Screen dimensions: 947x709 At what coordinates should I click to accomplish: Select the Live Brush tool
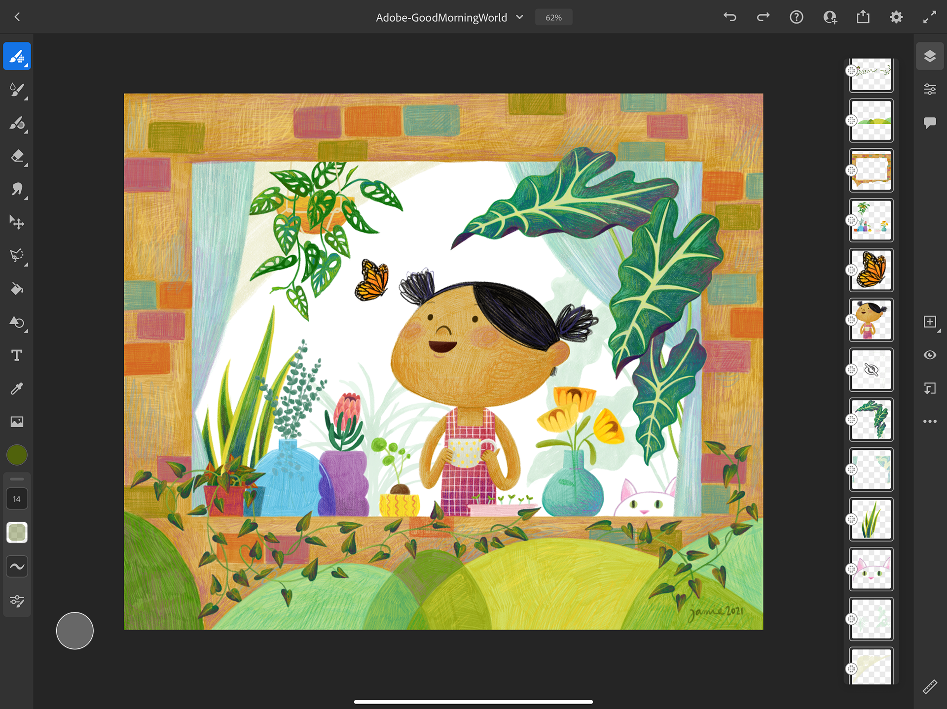tap(17, 90)
